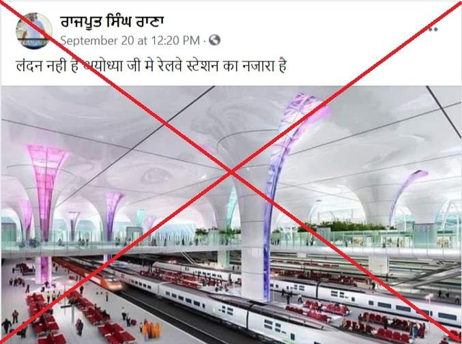Open the ਰਾਜਪੂਤ ਸਿੰਘ ਰਾਣਾ profile name link
The height and width of the screenshot is (344, 462).
(112, 22)
